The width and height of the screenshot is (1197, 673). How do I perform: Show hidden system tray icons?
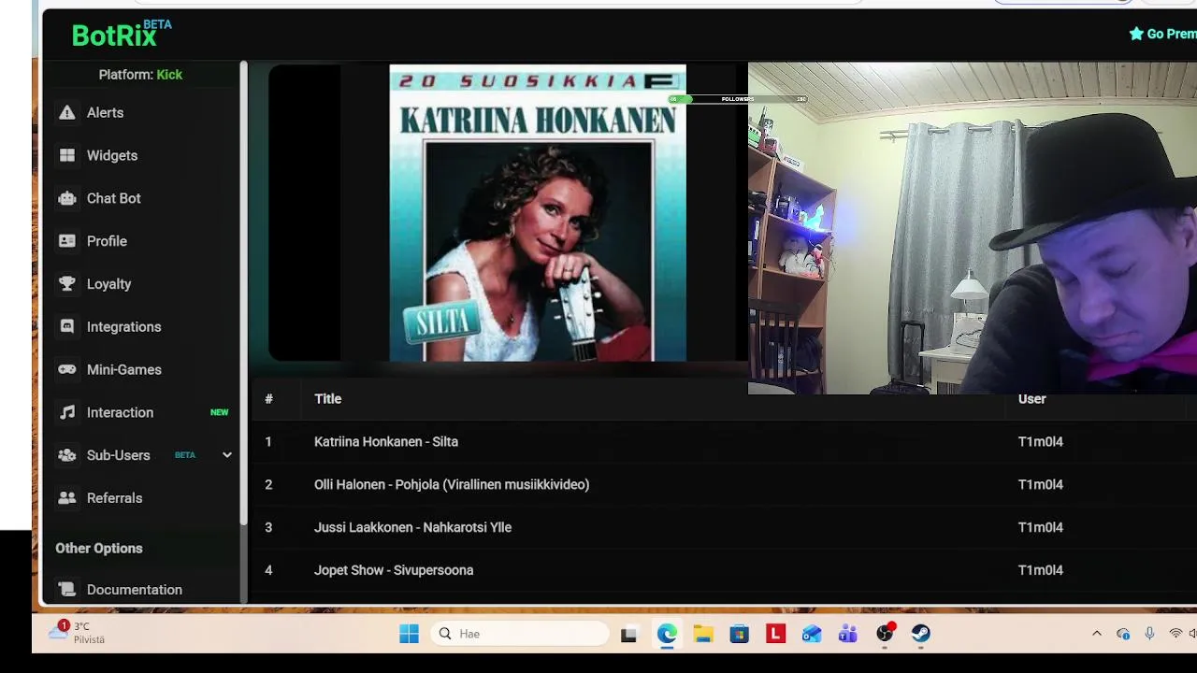coord(1097,634)
